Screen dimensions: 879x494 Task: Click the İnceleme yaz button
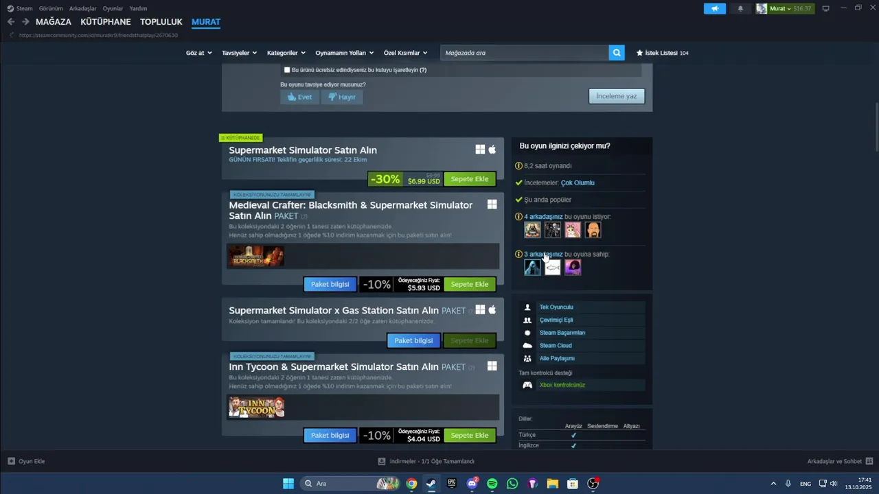[x=617, y=96]
